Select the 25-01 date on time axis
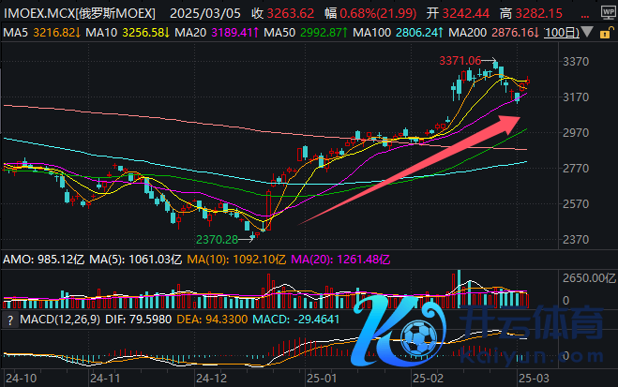 321,380
